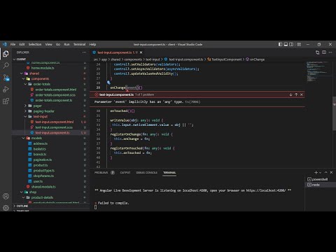The image size is (336, 252).
Task: Click the Explorer more actions ellipsis
Action: pyautogui.click(x=84, y=52)
